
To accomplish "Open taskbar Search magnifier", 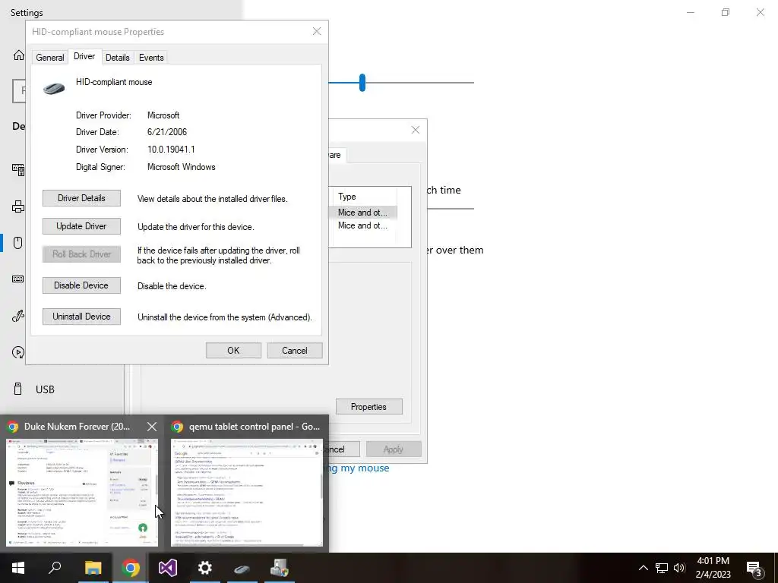I will coord(55,568).
